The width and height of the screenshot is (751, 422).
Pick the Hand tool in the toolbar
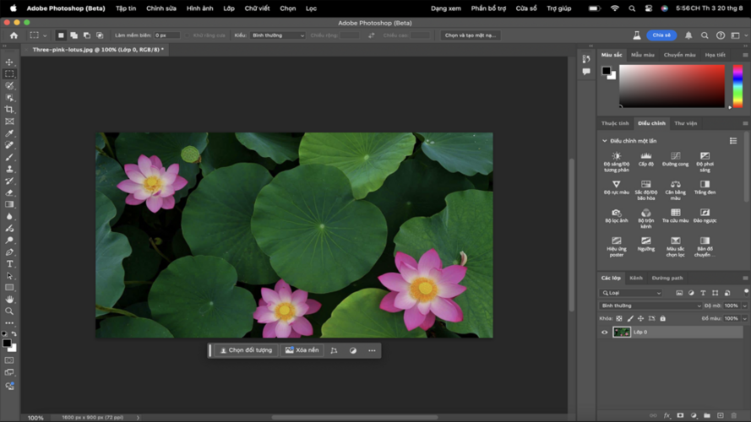click(x=10, y=300)
